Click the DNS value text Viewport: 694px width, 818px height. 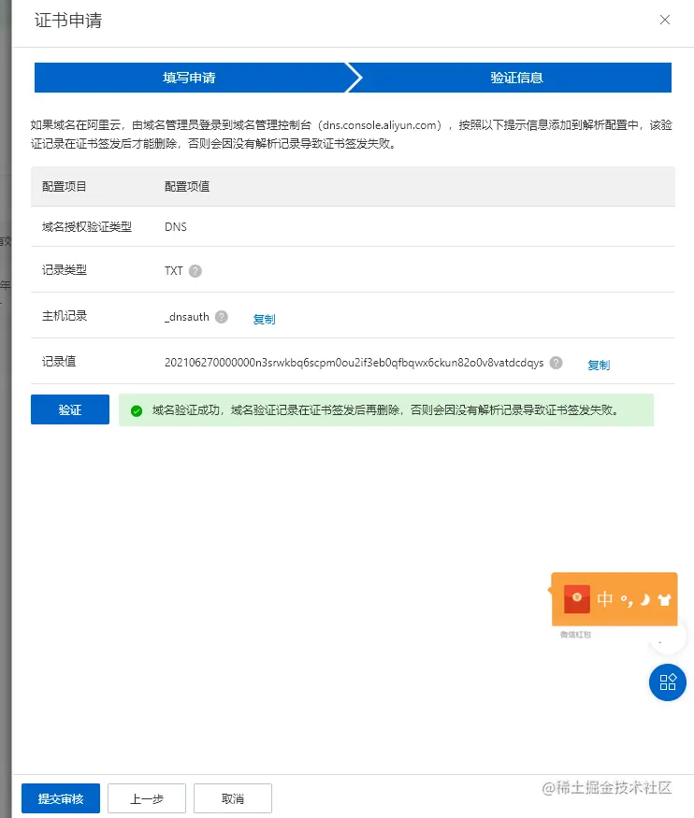pyautogui.click(x=175, y=227)
